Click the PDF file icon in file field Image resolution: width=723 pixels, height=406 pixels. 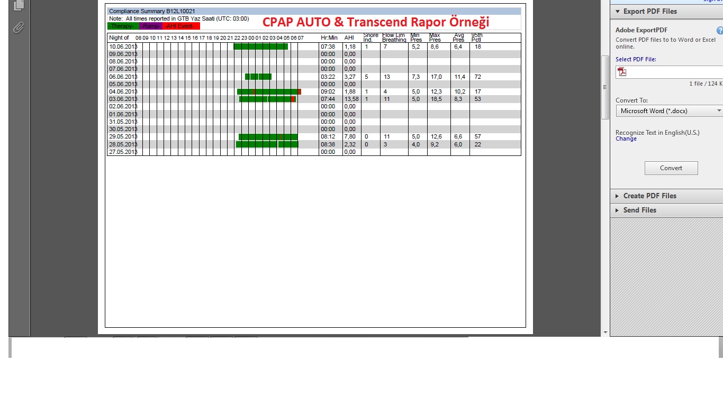click(x=622, y=72)
